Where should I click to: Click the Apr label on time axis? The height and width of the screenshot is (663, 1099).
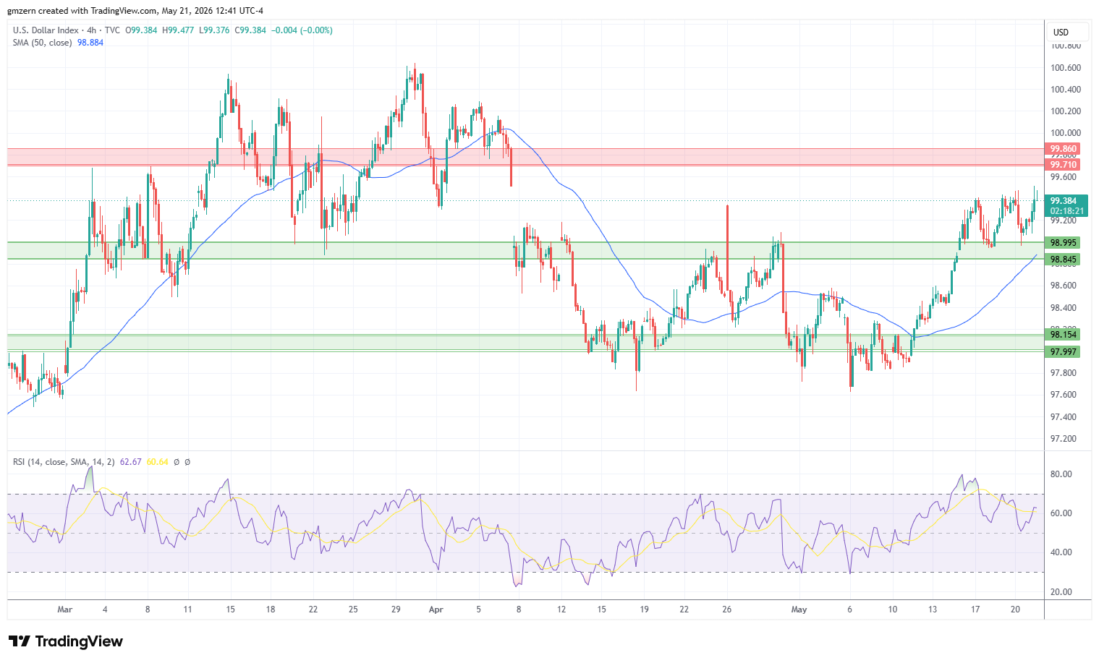436,609
